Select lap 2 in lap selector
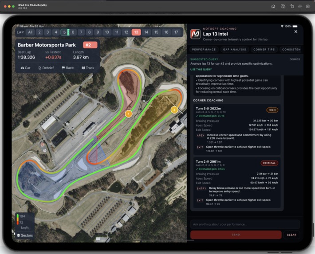The image size is (315, 254). (39, 32)
